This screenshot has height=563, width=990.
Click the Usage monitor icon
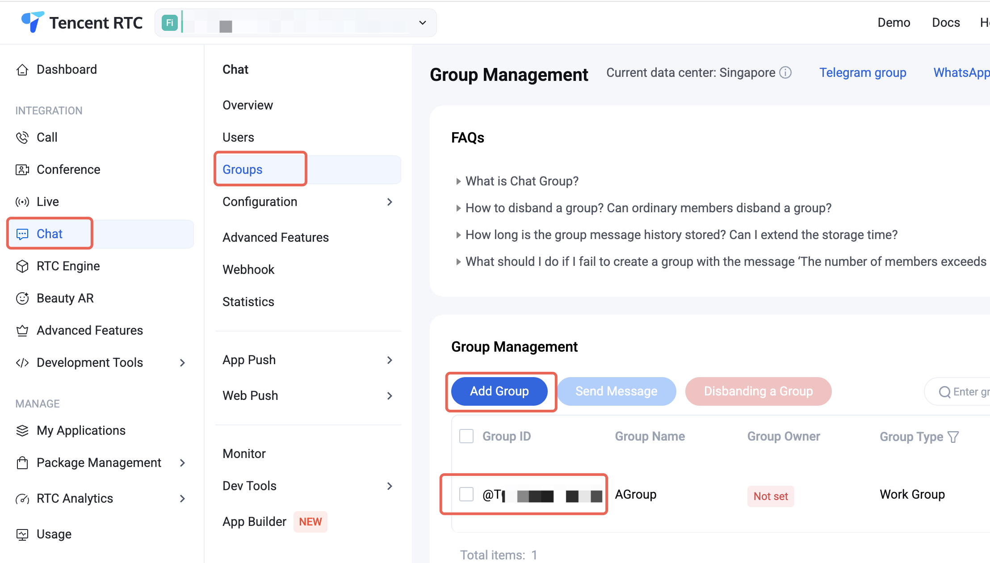pyautogui.click(x=22, y=534)
